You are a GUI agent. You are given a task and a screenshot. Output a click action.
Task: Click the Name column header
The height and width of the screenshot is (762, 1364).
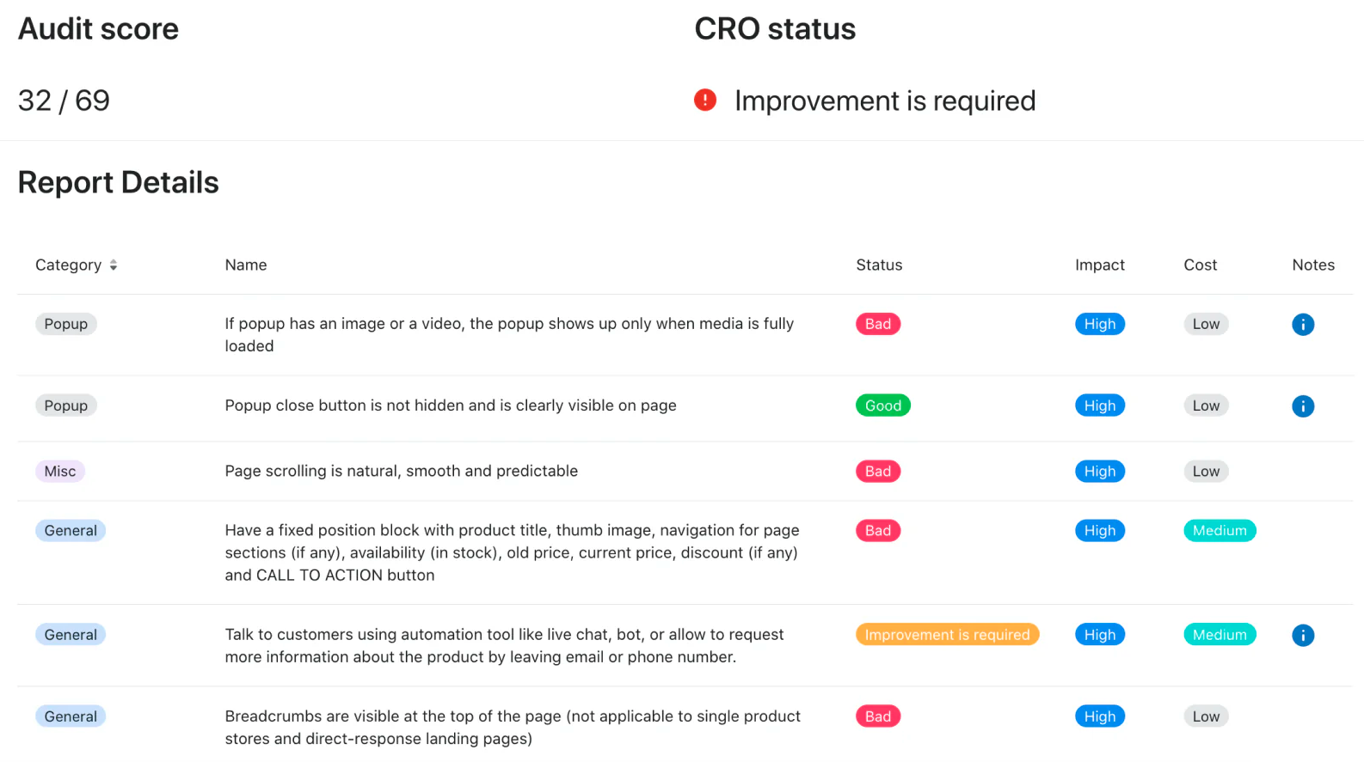(246, 265)
